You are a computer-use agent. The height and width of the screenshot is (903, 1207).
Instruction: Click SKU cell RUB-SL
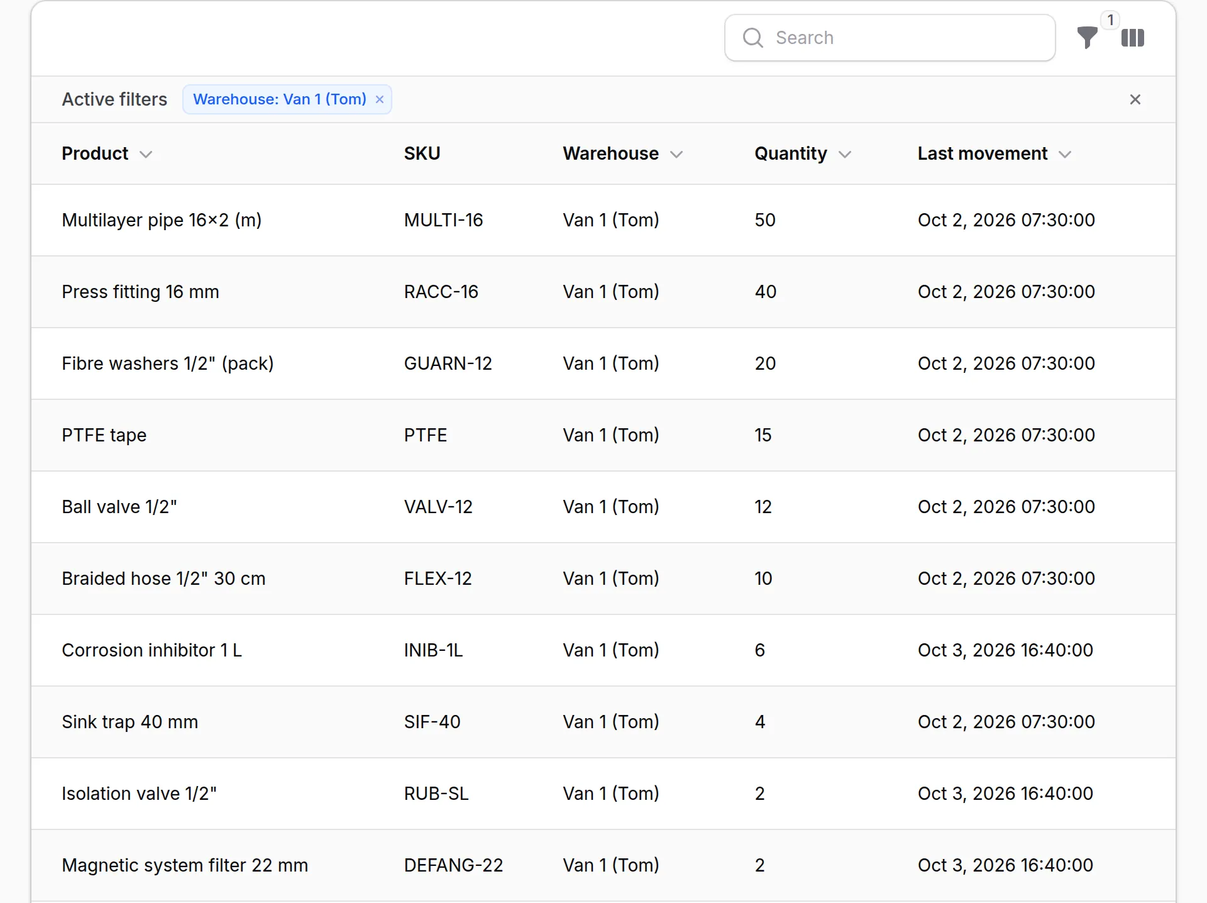click(x=436, y=794)
